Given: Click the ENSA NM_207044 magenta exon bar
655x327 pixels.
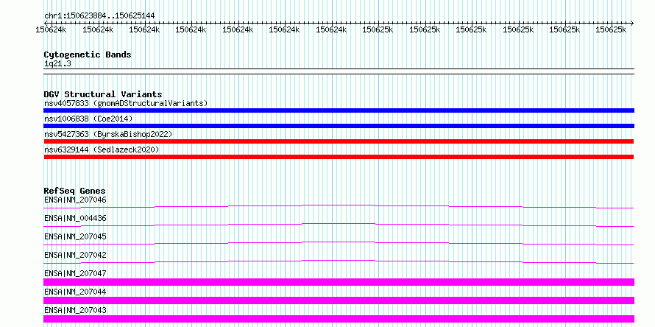Looking at the screenshot, I should (339, 300).
